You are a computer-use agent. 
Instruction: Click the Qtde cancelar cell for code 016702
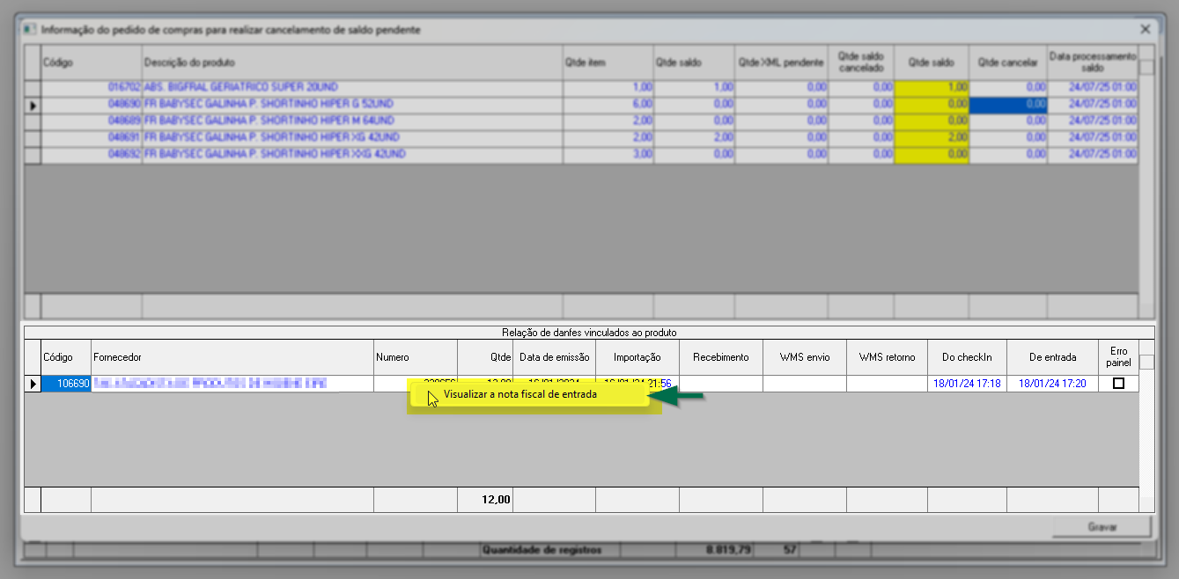1008,88
